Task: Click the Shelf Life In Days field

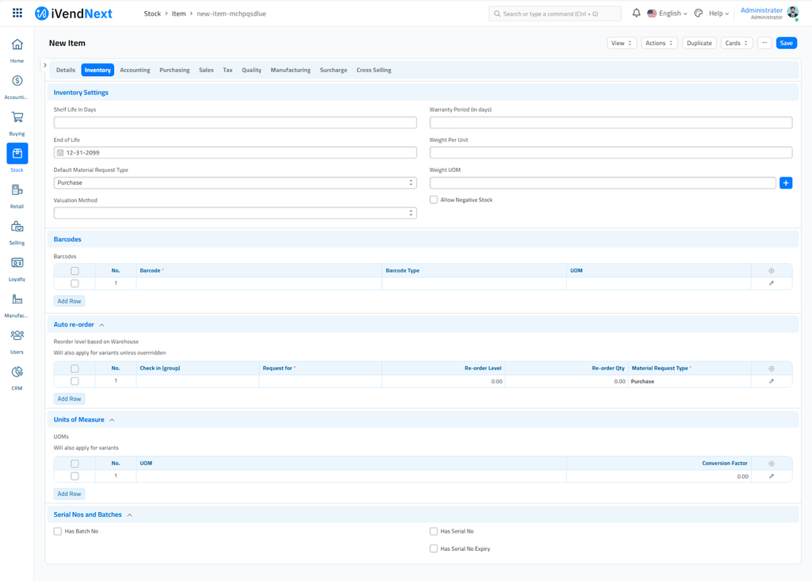Action: (x=235, y=123)
